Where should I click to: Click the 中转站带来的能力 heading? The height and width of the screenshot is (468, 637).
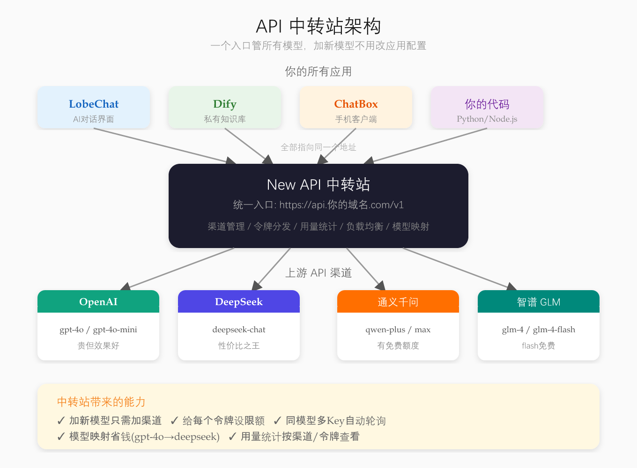tap(101, 402)
